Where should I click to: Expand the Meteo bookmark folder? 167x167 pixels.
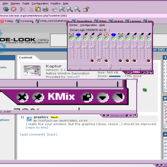(x=100, y=21)
